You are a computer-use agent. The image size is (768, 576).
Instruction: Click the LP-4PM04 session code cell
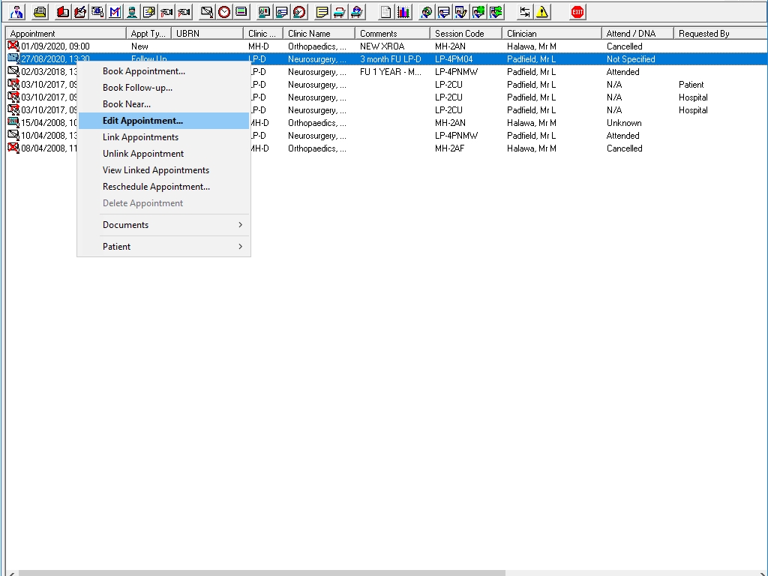[454, 59]
